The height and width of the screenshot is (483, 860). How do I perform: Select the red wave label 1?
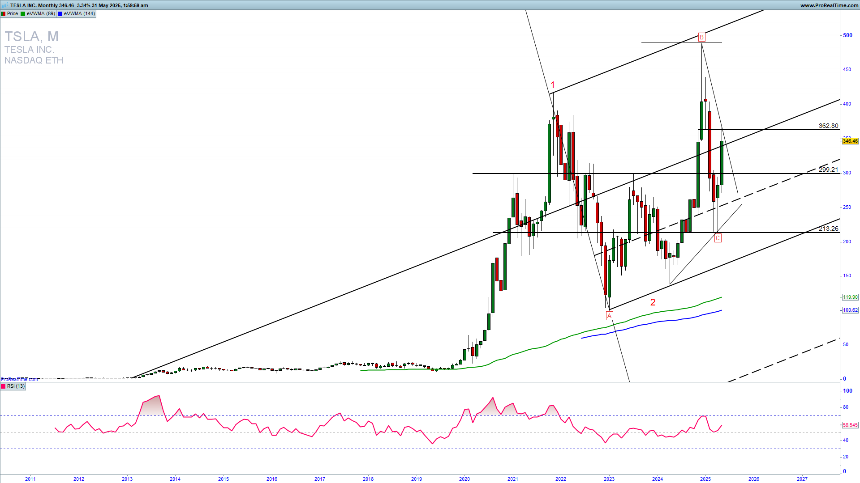[553, 85]
